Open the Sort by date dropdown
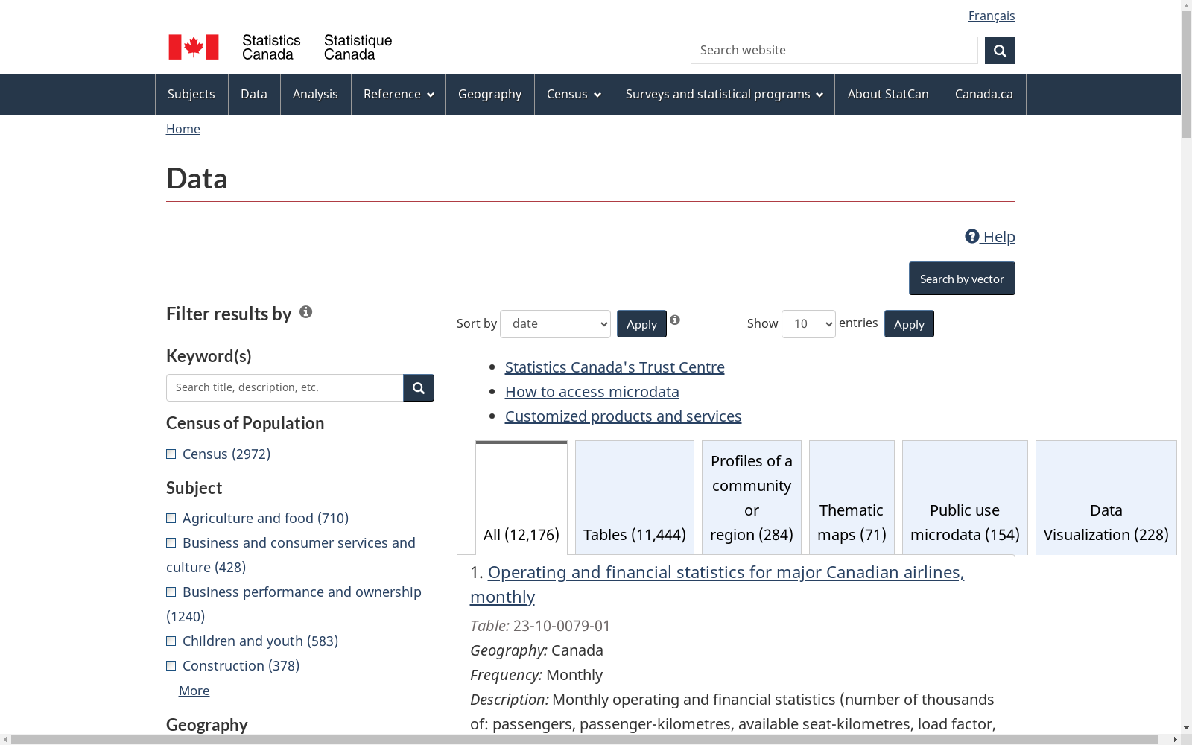1192x745 pixels. tap(555, 324)
